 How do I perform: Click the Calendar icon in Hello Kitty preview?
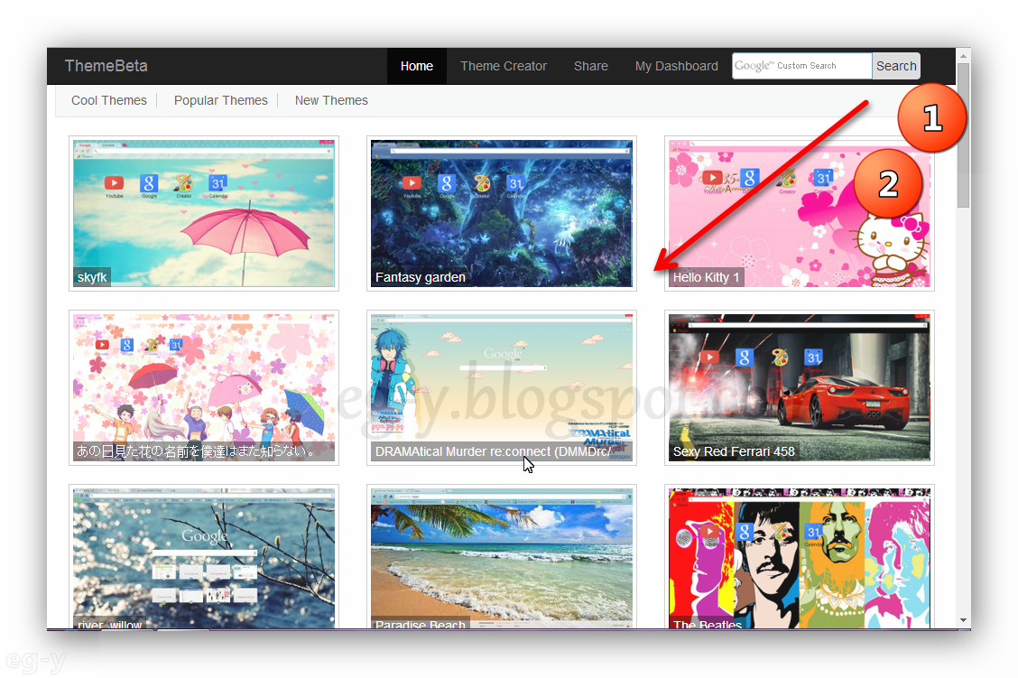(824, 178)
